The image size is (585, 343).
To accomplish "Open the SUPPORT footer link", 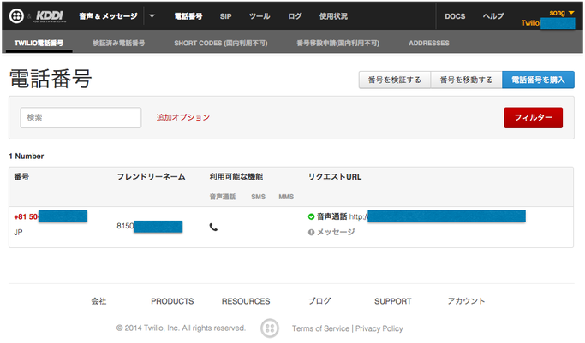I will tap(393, 301).
